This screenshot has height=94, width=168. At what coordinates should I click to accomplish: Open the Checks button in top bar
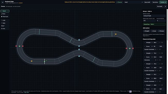(x=119, y=2)
